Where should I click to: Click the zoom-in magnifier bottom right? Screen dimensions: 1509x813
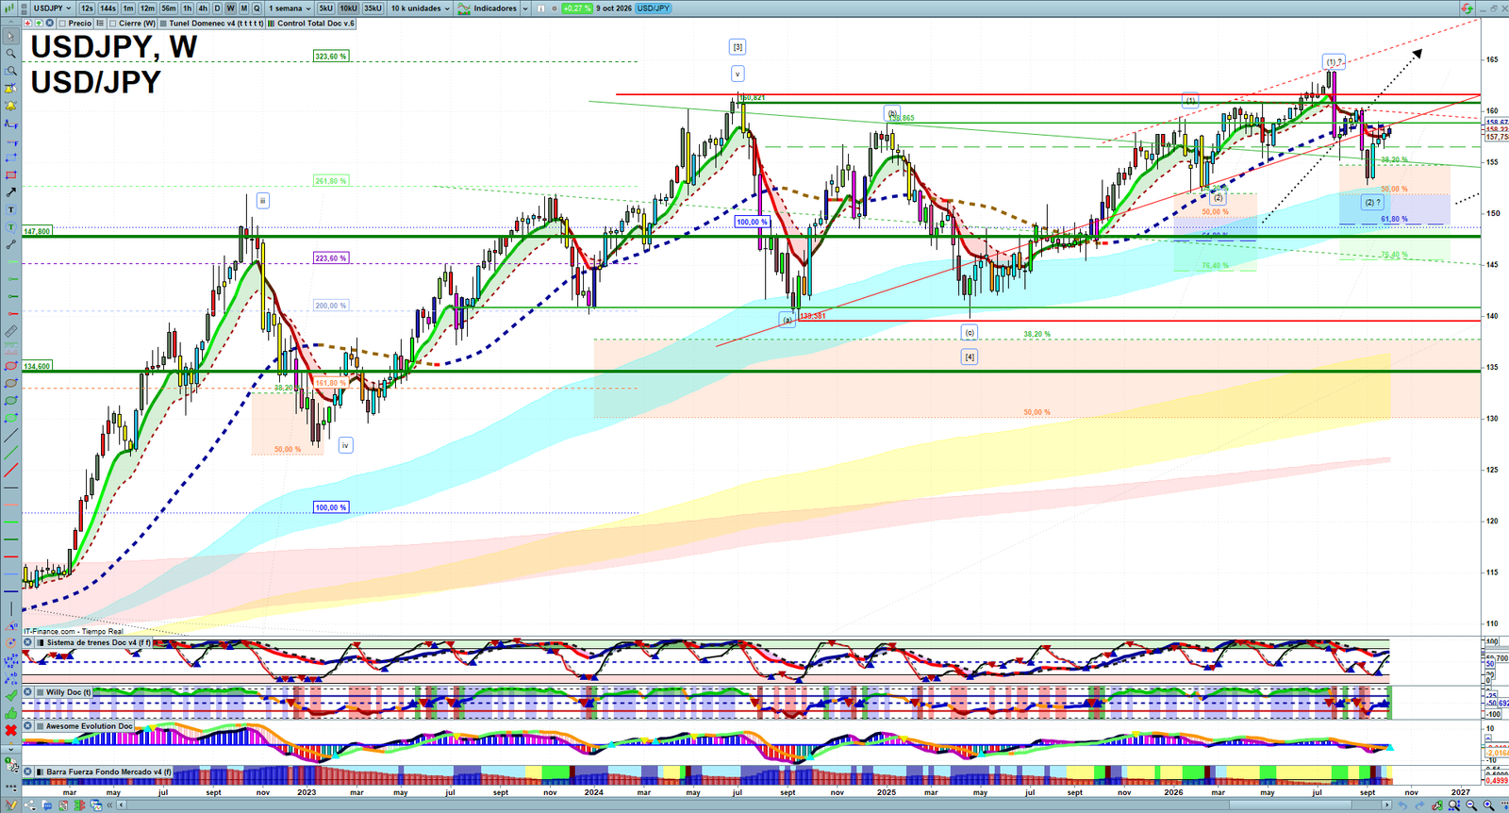point(1488,805)
